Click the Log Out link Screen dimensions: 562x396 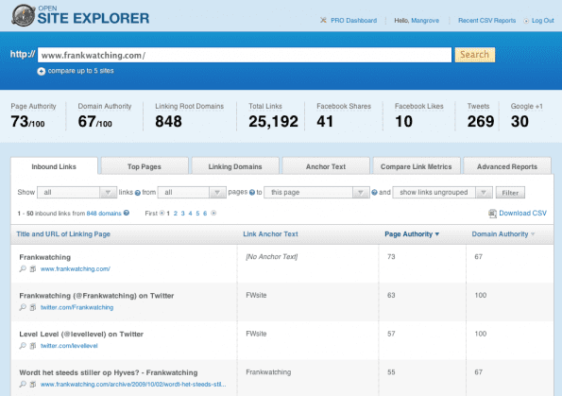543,21
